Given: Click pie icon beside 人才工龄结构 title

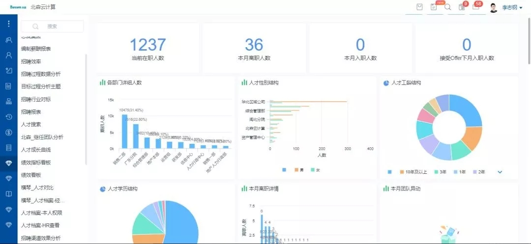Looking at the screenshot, I should click(386, 83).
